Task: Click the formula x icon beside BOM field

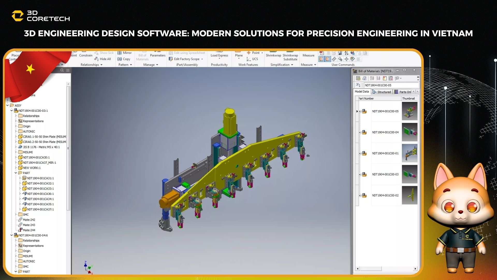Action: [x=358, y=85]
